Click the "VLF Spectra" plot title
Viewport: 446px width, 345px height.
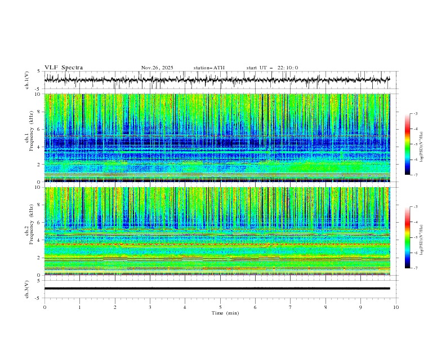tap(64, 68)
